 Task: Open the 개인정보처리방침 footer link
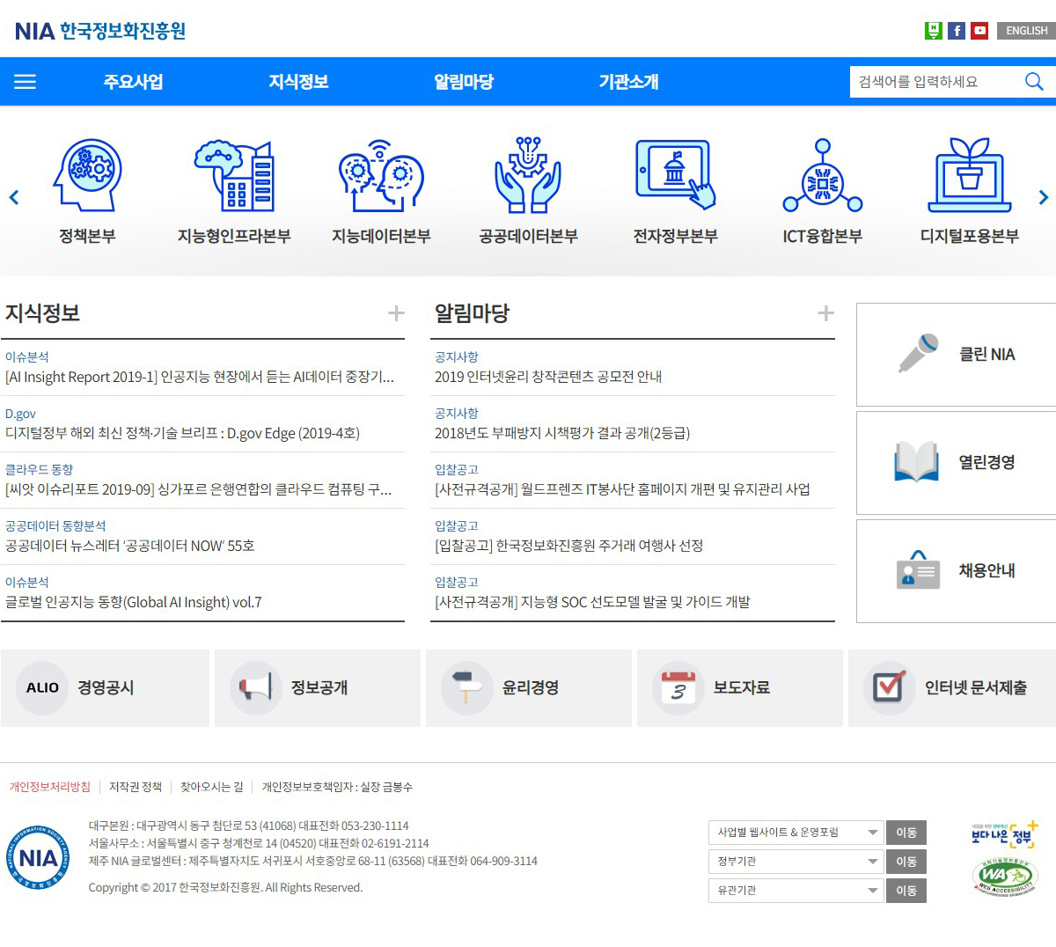pos(50,787)
